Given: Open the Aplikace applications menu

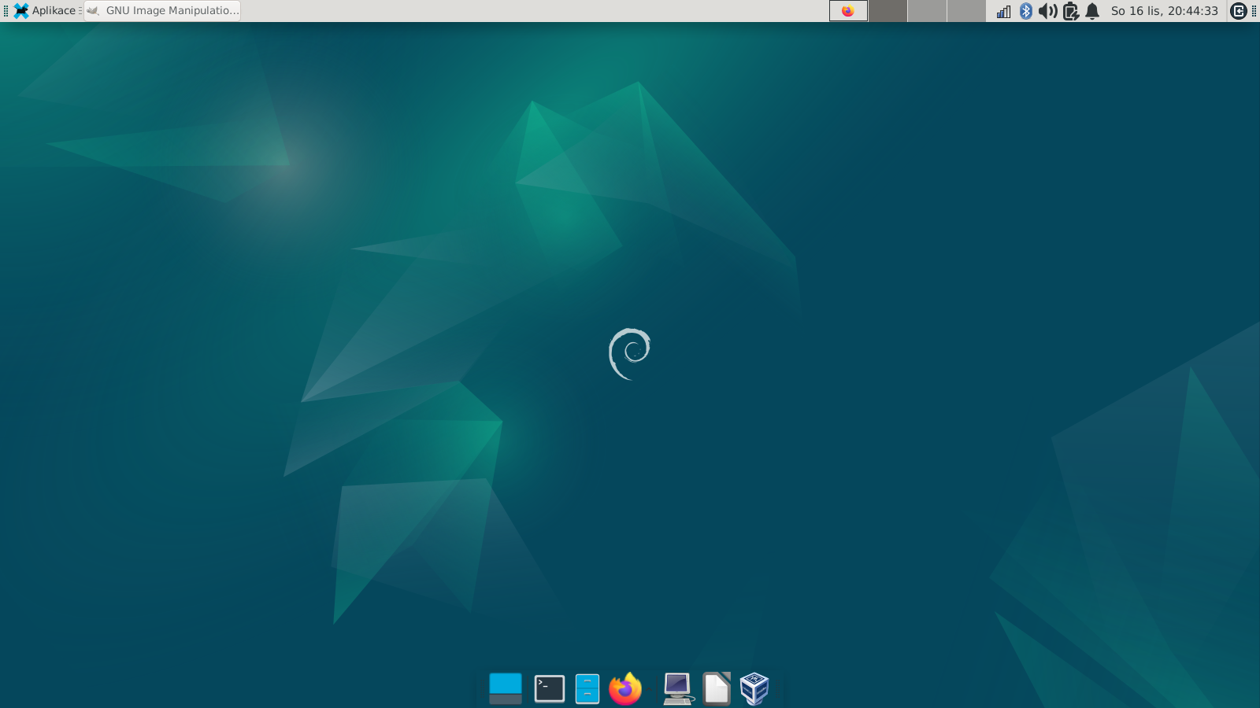Looking at the screenshot, I should coord(46,10).
